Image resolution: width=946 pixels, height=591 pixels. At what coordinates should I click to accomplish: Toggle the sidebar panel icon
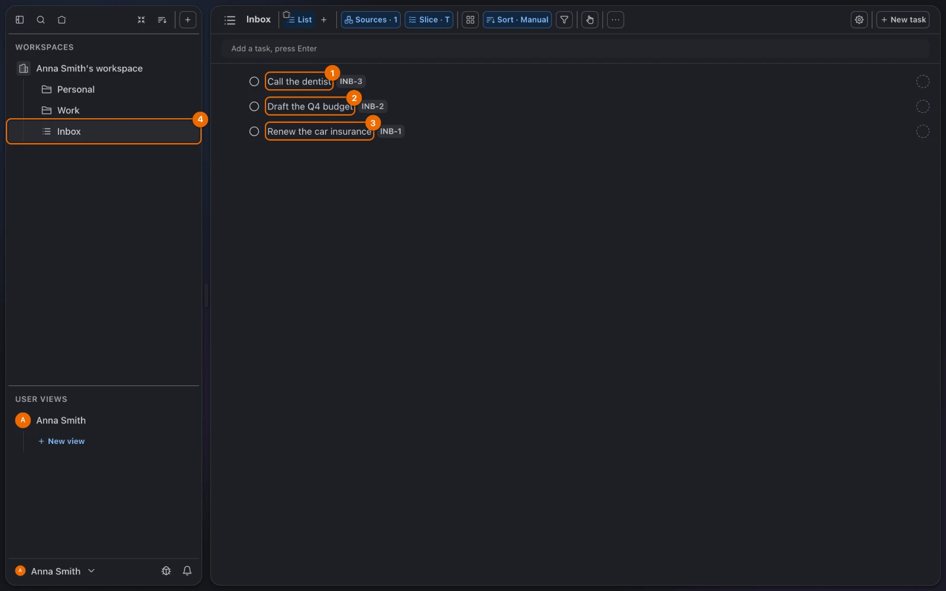(x=20, y=20)
